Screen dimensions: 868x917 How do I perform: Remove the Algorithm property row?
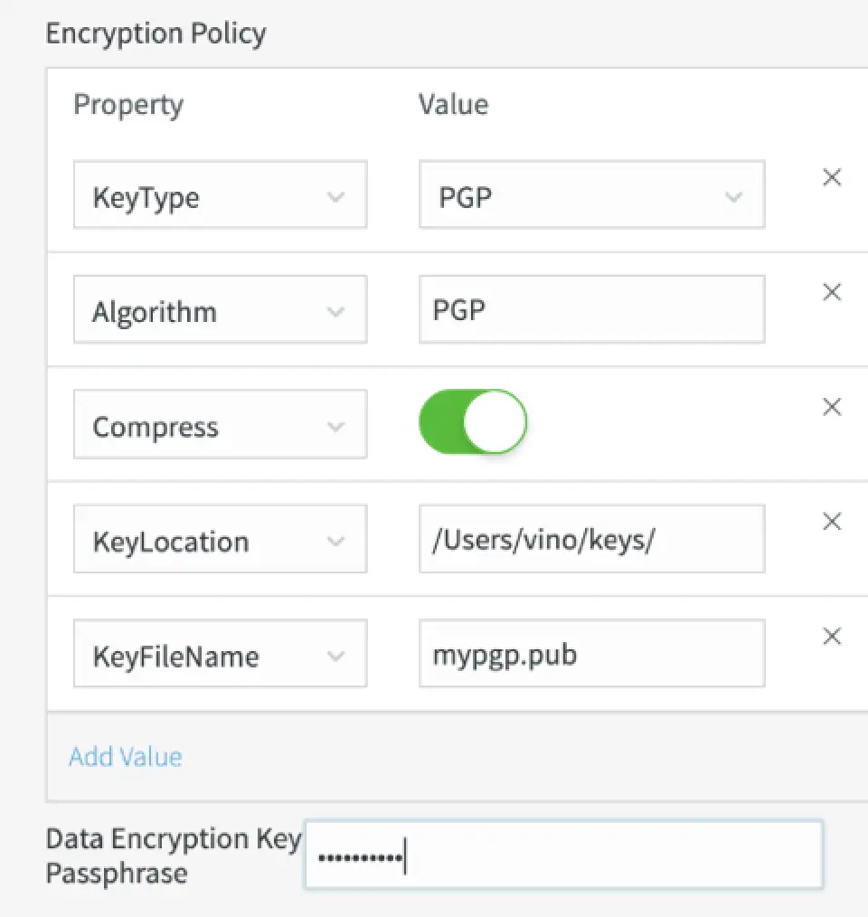click(832, 292)
